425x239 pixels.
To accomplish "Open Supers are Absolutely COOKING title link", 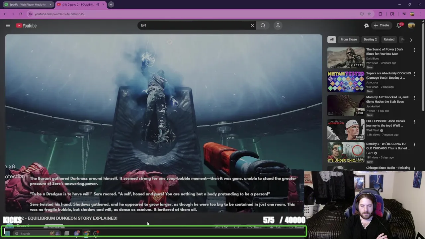I will [388, 75].
